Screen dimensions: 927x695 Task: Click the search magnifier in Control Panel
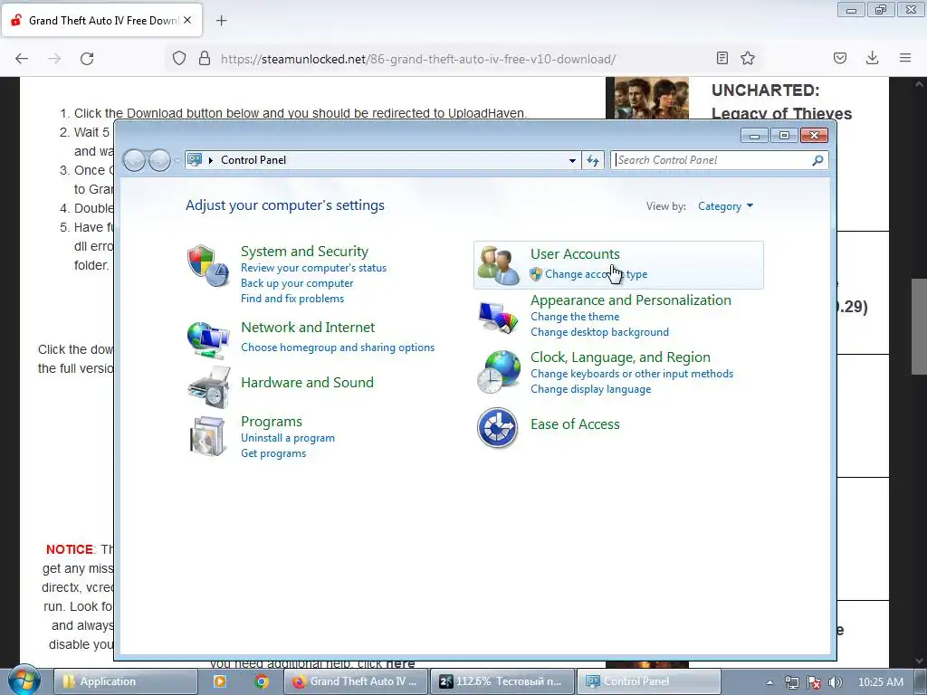817,160
